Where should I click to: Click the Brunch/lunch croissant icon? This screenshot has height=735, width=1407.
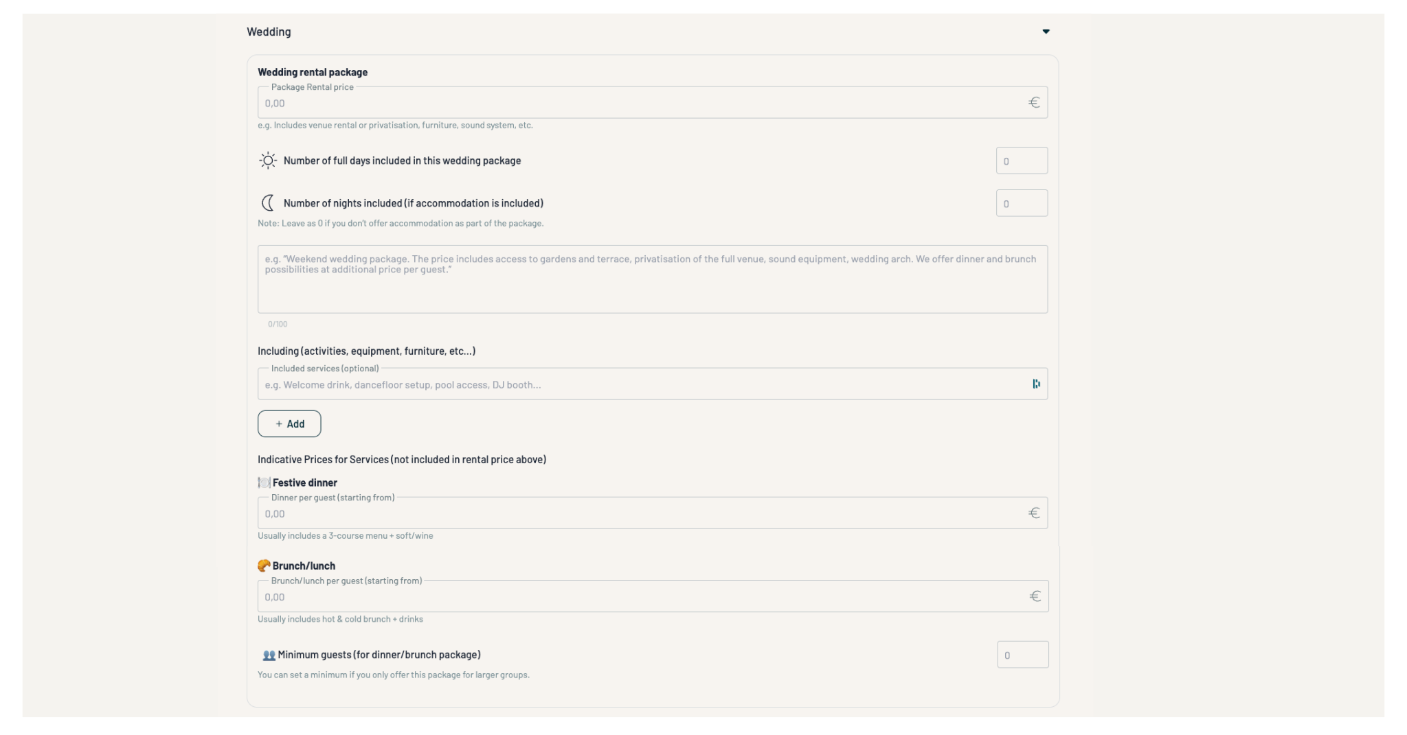[264, 565]
